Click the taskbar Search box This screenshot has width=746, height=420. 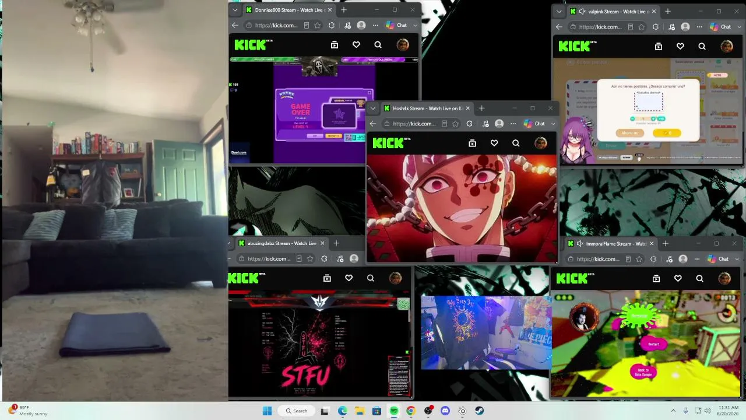(x=296, y=411)
